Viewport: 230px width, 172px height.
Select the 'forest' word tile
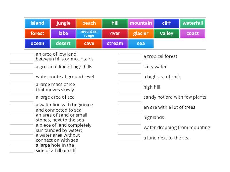(37, 34)
